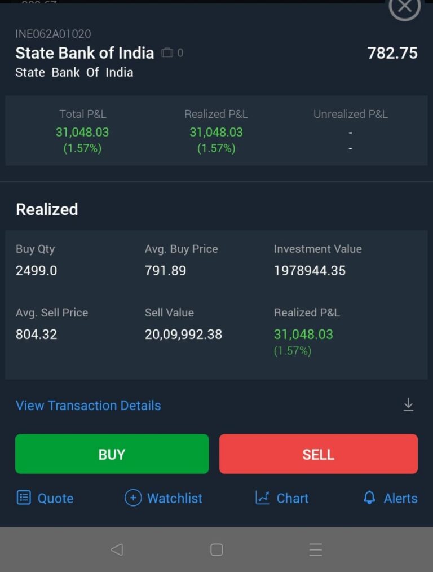Set Alerts using bell icon
Viewport: 433px width, 572px height.
tap(369, 498)
